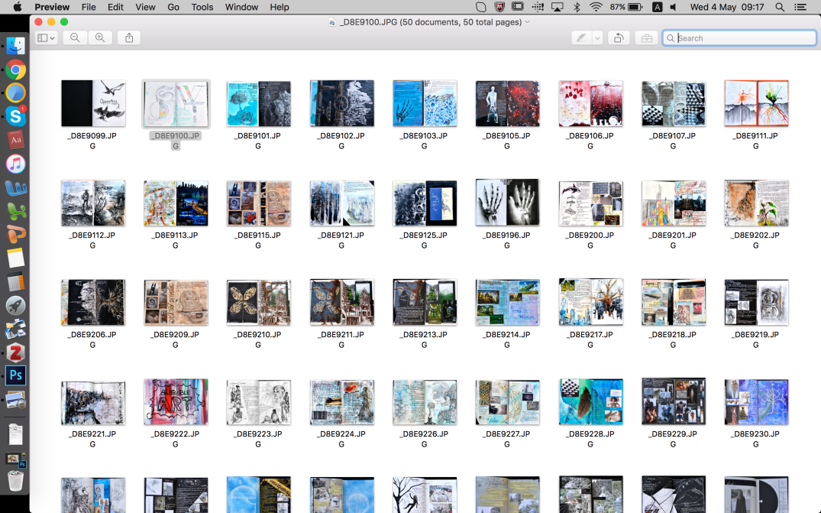Select the _D8E9196.JPG hands thumbnail

(507, 203)
